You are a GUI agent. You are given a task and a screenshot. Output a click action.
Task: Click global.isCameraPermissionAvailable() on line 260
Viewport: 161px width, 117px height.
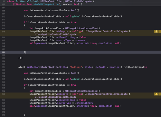tap(97, 79)
